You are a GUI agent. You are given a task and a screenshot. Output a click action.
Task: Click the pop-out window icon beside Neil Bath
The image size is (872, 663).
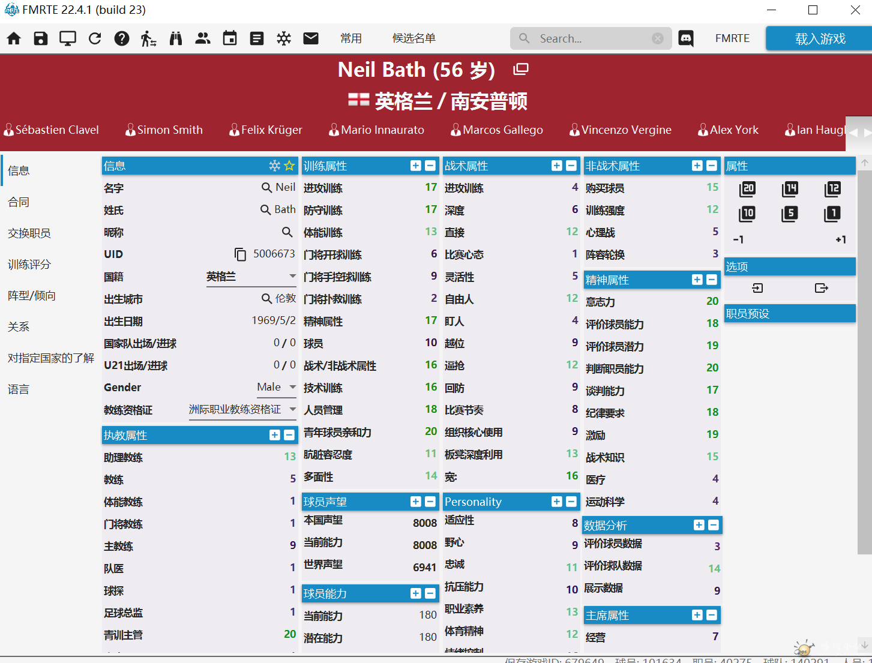[521, 70]
